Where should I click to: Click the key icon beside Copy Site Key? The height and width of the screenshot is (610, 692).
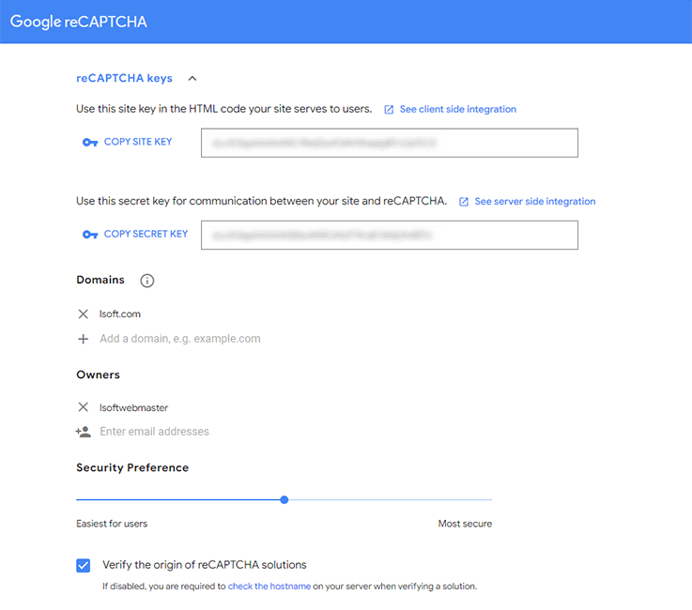90,143
